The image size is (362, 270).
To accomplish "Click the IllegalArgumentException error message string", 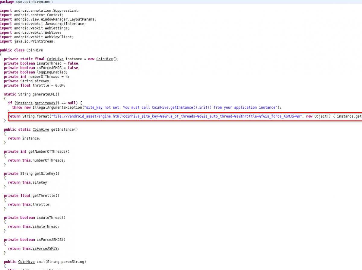I will (x=181, y=108).
